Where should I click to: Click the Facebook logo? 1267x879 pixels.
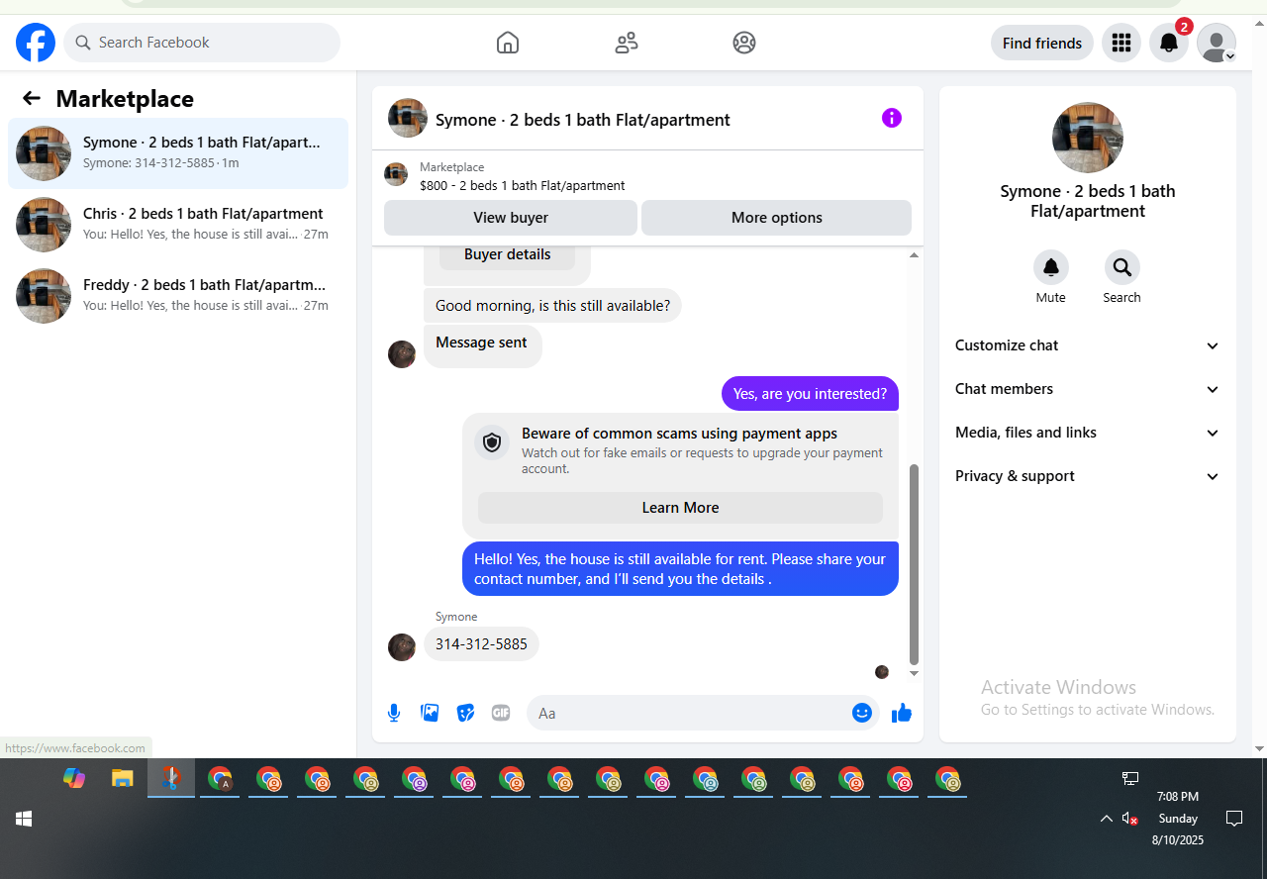click(36, 43)
